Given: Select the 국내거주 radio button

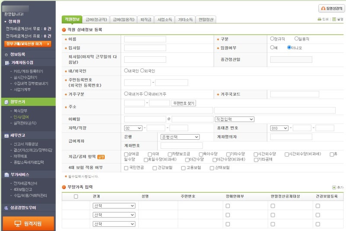Looking at the screenshot, I should pyautogui.click(x=126, y=94).
